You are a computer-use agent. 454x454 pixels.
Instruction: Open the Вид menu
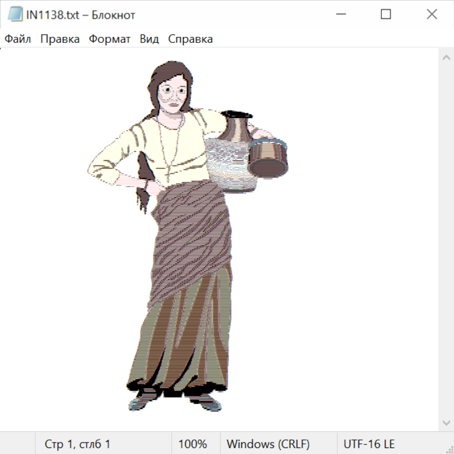point(149,39)
